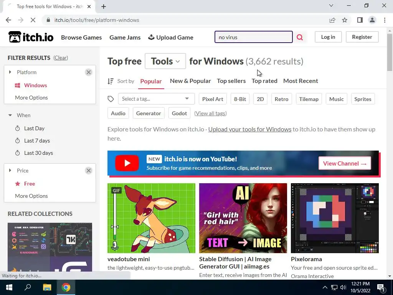Remove the Price filter with its X
The height and width of the screenshot is (295, 393).
coord(89,171)
